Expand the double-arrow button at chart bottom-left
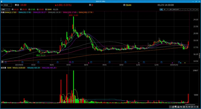The height and width of the screenshot is (109, 201). click(x=2, y=62)
